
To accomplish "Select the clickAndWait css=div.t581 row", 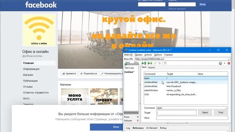I will 186,82.
